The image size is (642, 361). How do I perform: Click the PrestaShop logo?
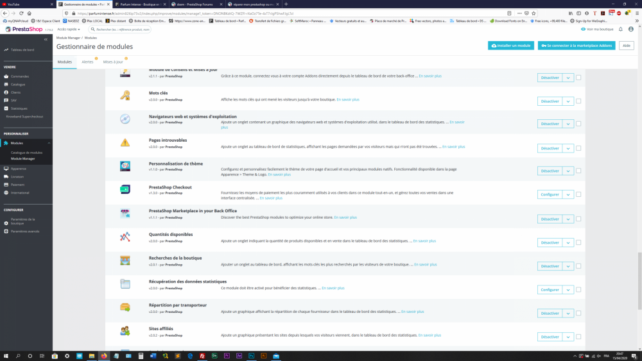click(x=23, y=29)
